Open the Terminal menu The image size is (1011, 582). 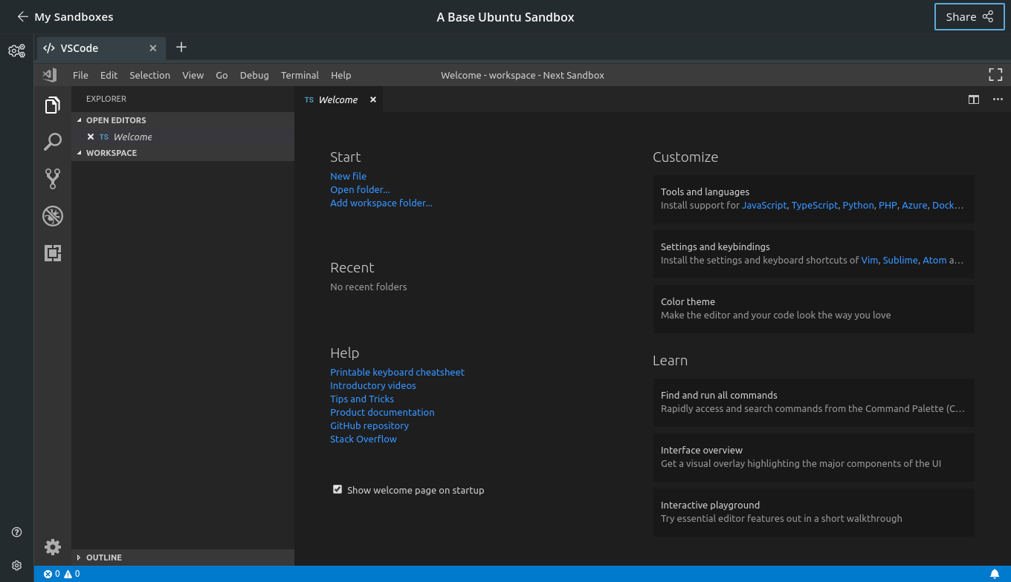pyautogui.click(x=300, y=75)
